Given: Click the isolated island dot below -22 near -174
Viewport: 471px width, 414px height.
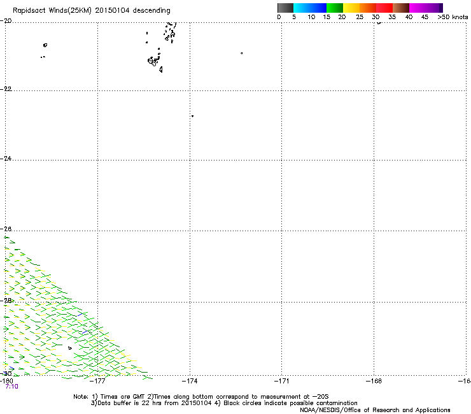Looking at the screenshot, I should pos(192,116).
